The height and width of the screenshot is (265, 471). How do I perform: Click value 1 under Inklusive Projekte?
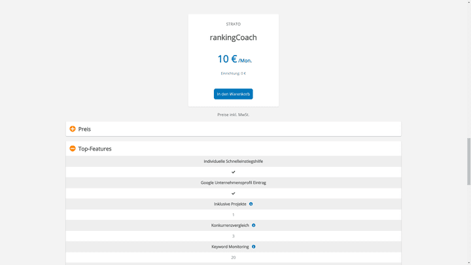tap(233, 215)
